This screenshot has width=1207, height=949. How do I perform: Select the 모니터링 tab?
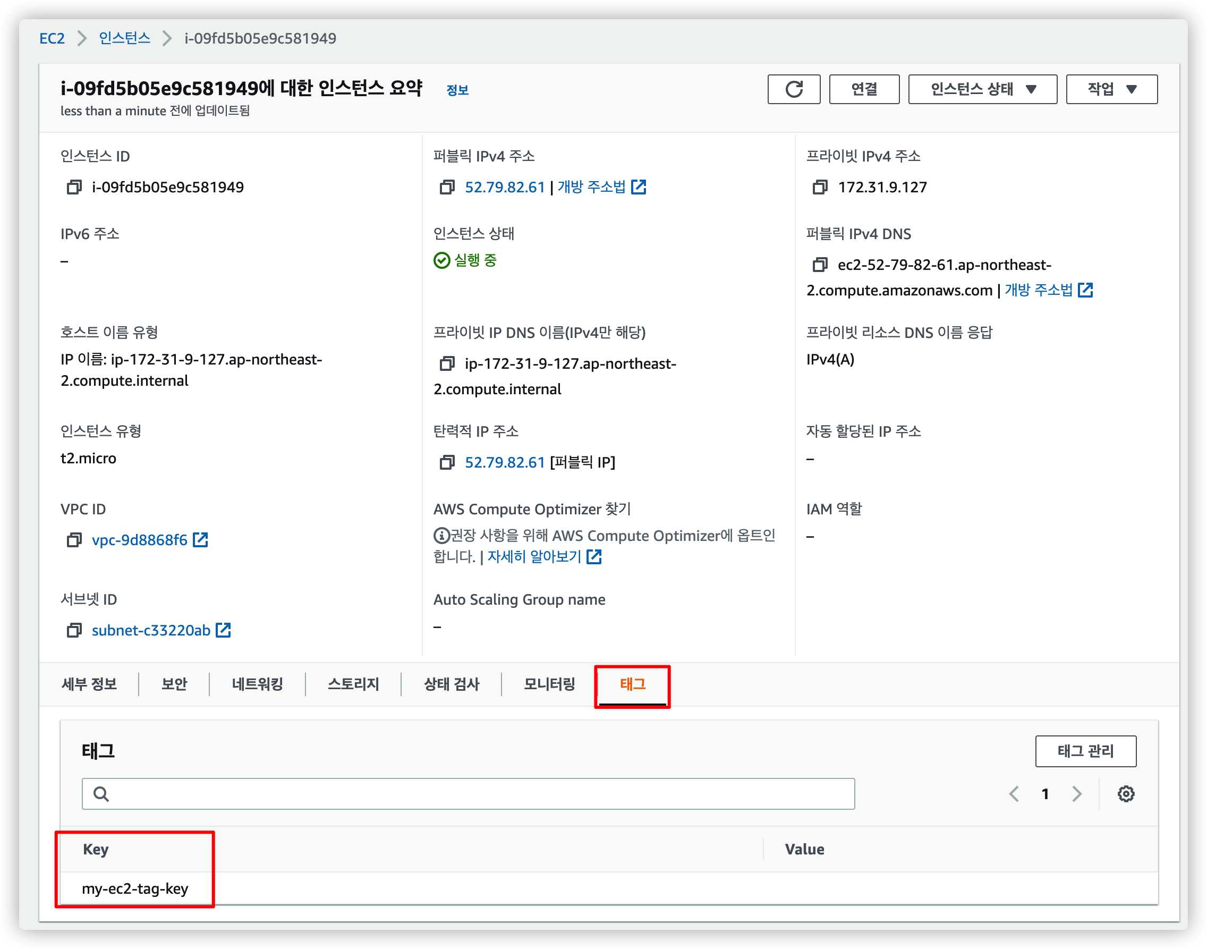pos(549,684)
